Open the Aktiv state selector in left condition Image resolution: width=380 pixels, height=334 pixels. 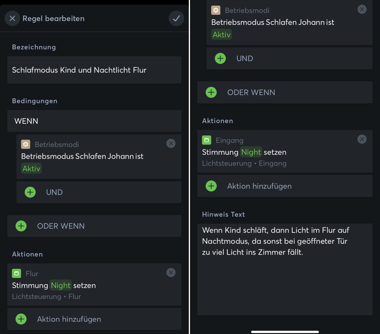[31, 168]
